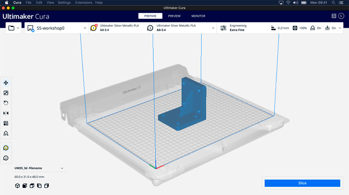
Task: Open the account avatar icon
Action: point(341,16)
